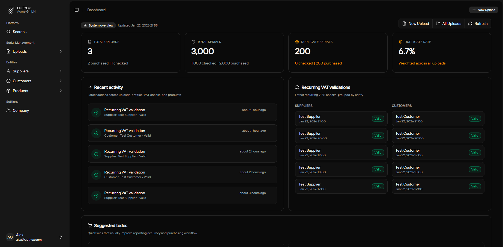Click the plus icon on New Upload

pyautogui.click(x=474, y=10)
